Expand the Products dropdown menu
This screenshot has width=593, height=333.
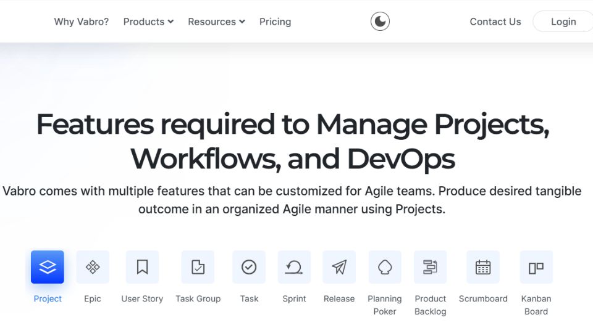148,22
